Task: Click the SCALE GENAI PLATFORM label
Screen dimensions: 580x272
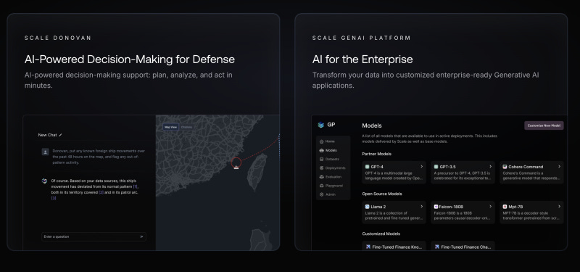Action: (361, 38)
